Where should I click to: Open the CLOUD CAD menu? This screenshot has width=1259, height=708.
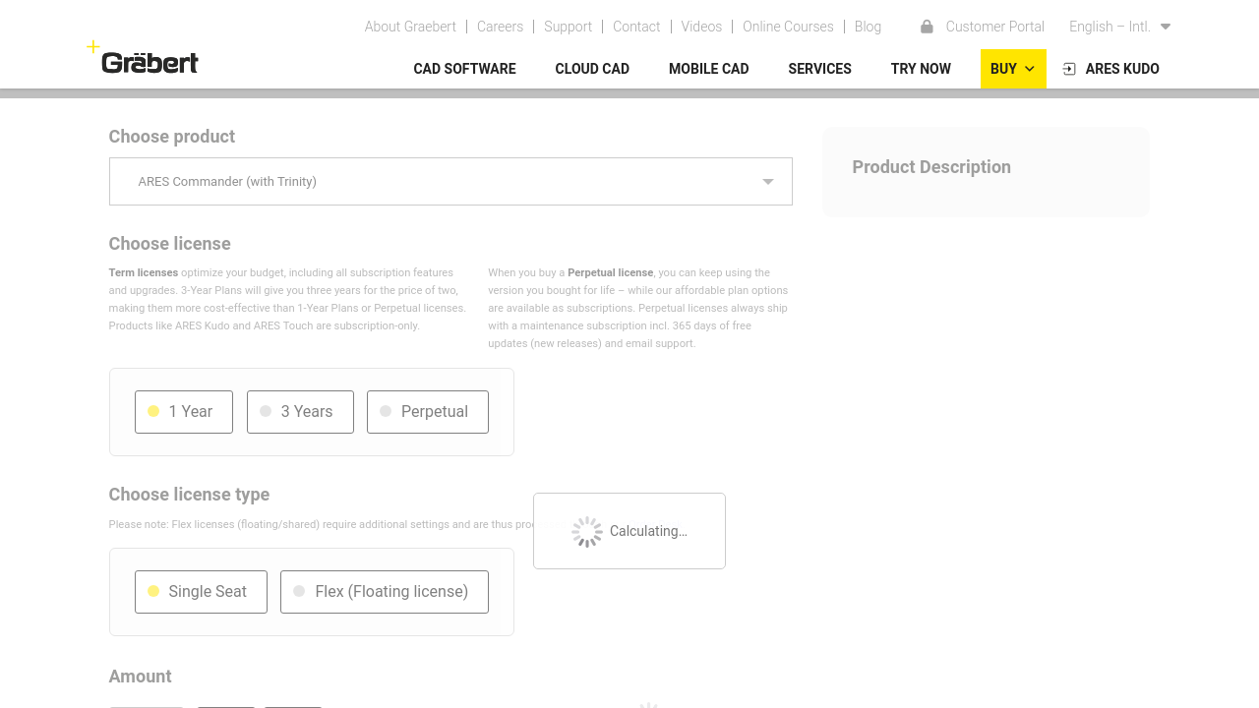coord(592,69)
